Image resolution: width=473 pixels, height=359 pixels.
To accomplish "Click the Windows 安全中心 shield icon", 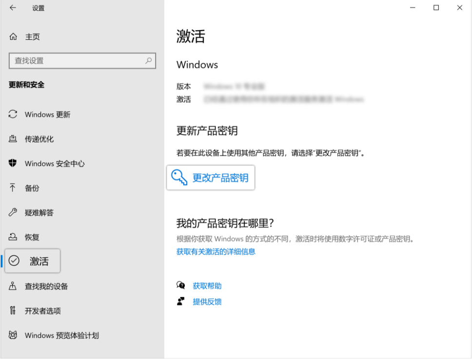I will 13,163.
